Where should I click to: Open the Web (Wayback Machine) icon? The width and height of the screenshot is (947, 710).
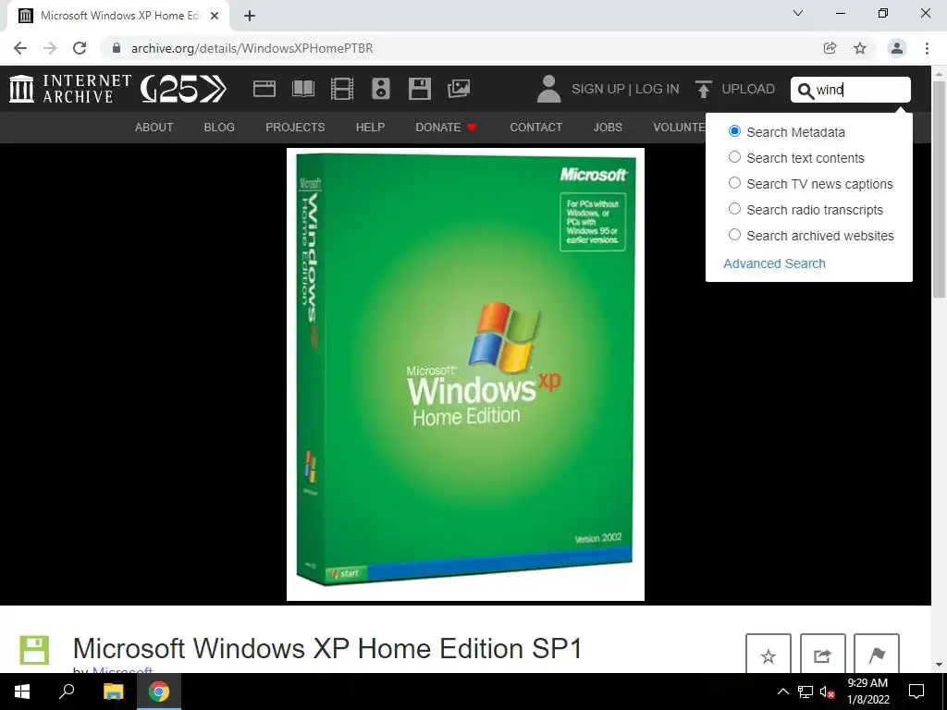[264, 89]
